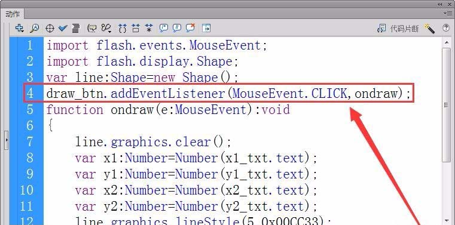Click the 'var x1:Number' code line
This screenshot has height=225, width=455.
[x=196, y=158]
